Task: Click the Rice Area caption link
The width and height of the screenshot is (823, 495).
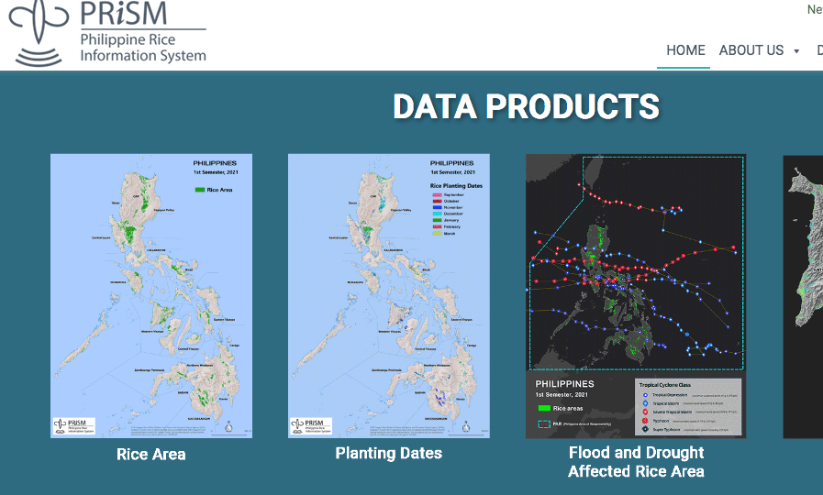Action: tap(150, 454)
